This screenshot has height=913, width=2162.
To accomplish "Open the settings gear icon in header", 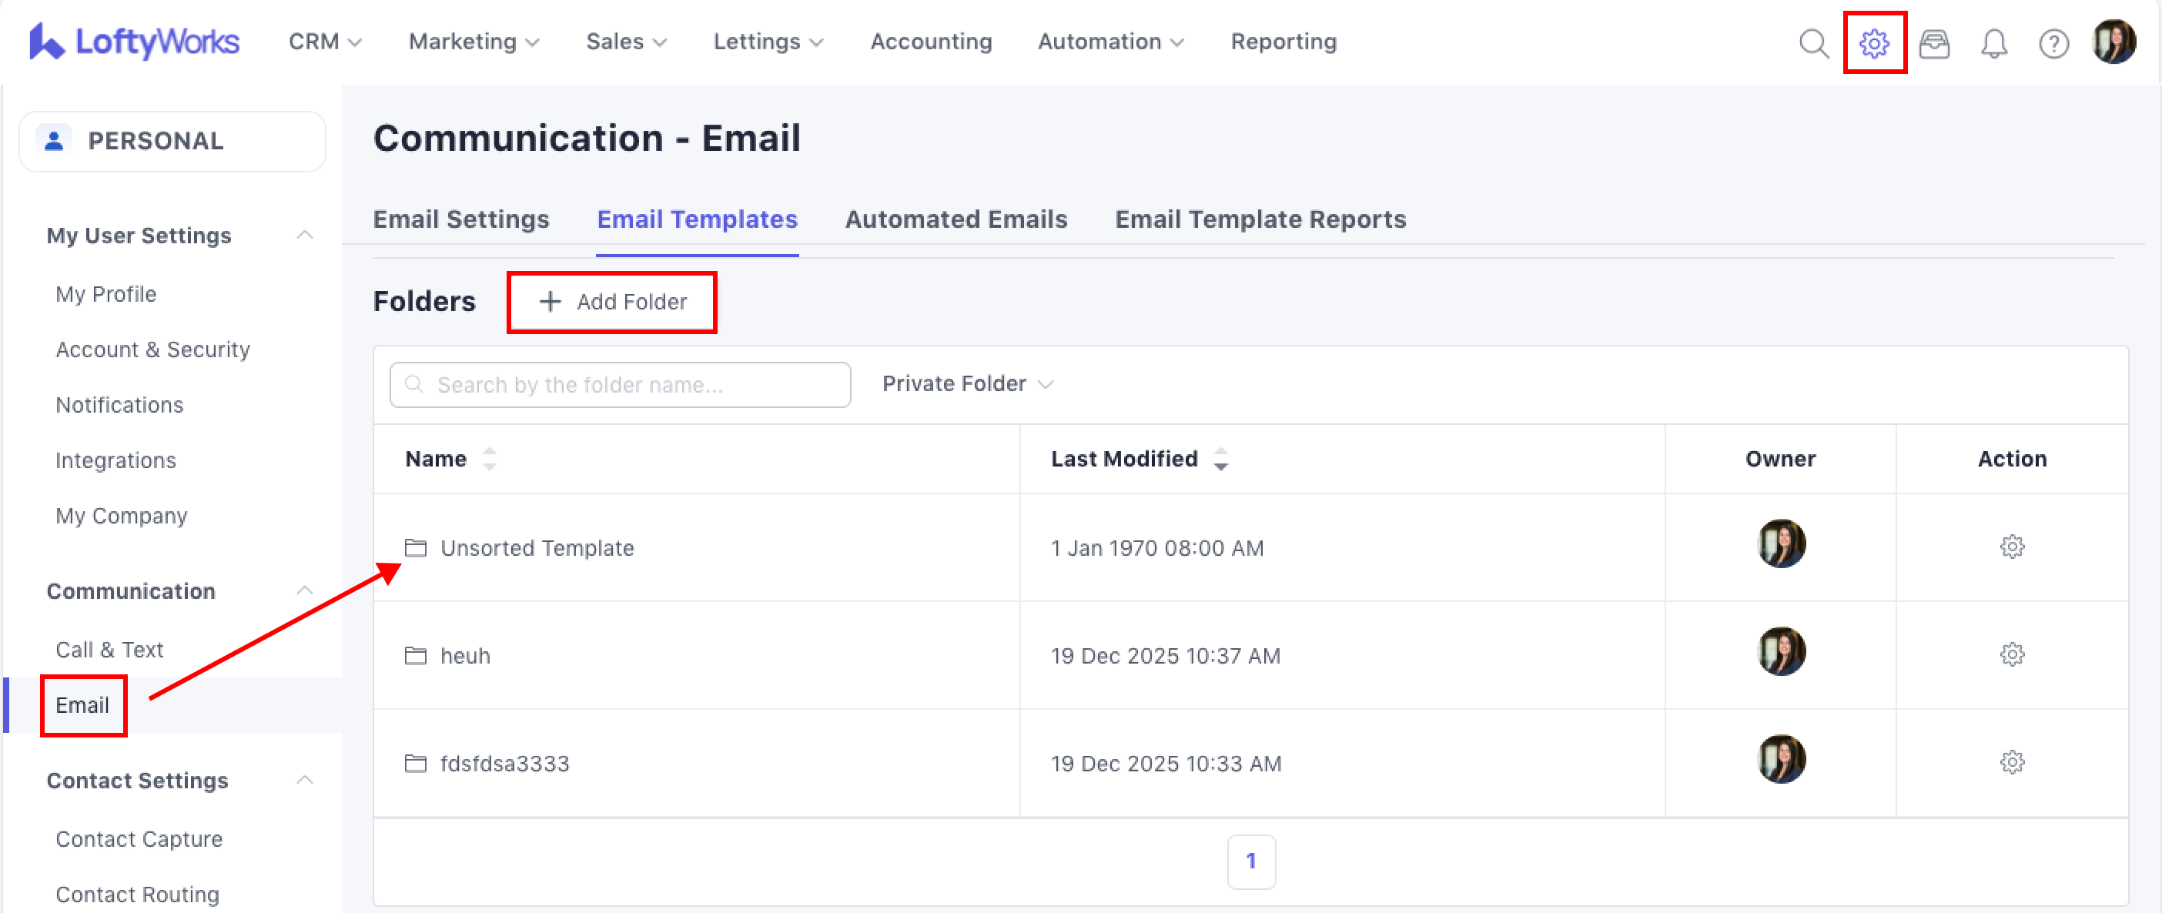I will [1874, 43].
